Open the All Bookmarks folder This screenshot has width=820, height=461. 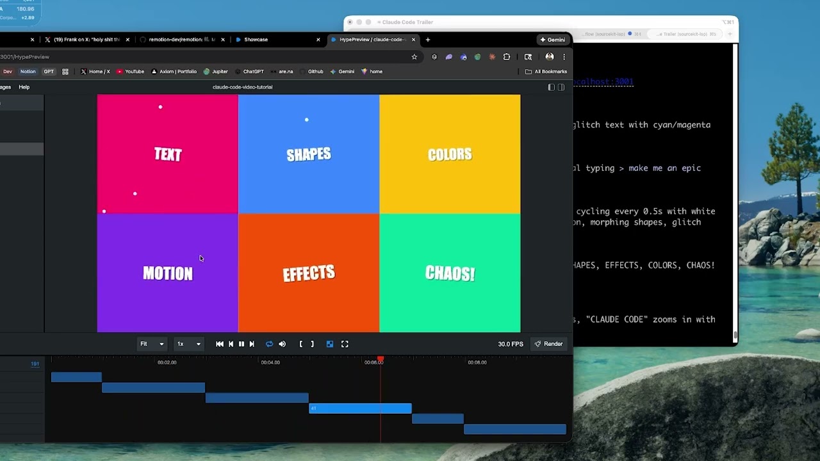coord(546,72)
